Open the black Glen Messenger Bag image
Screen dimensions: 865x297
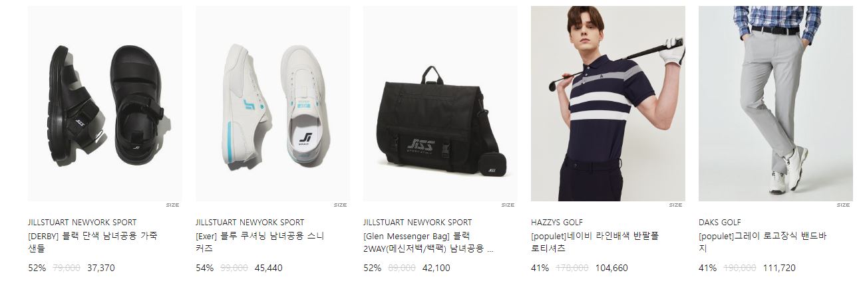[440, 104]
